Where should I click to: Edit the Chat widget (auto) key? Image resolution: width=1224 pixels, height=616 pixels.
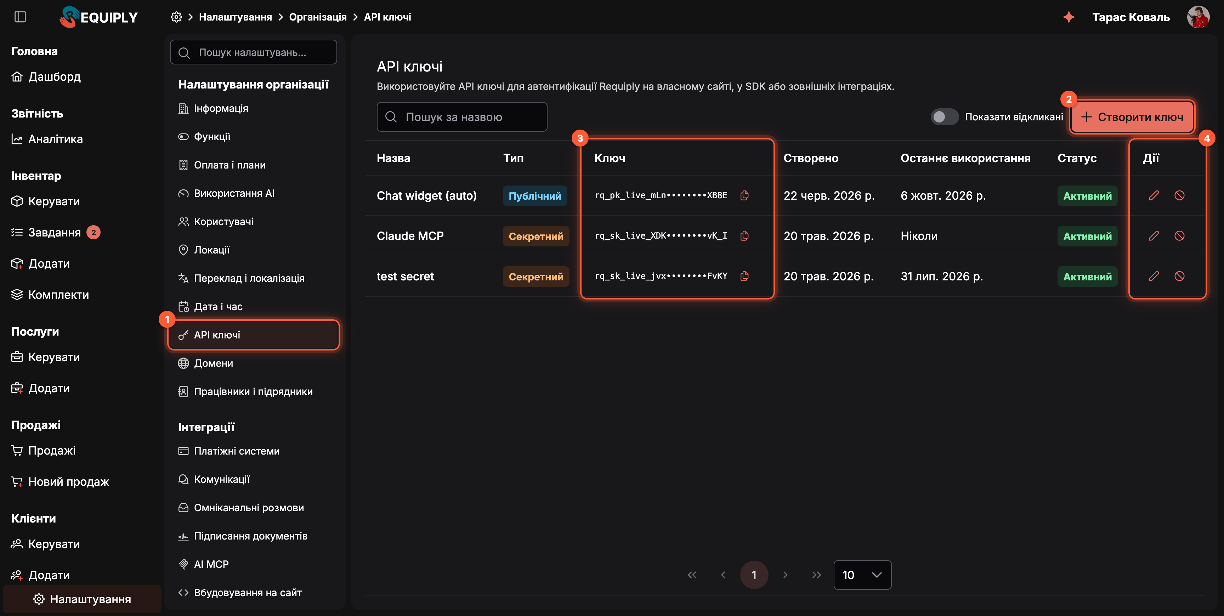tap(1154, 195)
